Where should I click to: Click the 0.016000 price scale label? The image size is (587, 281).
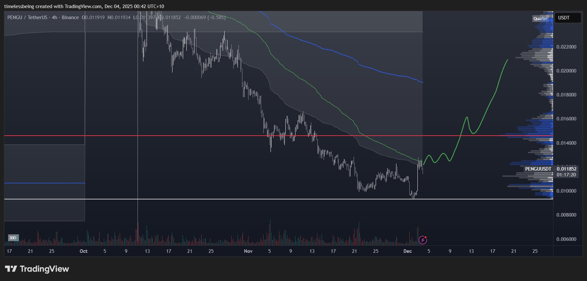tap(566, 119)
